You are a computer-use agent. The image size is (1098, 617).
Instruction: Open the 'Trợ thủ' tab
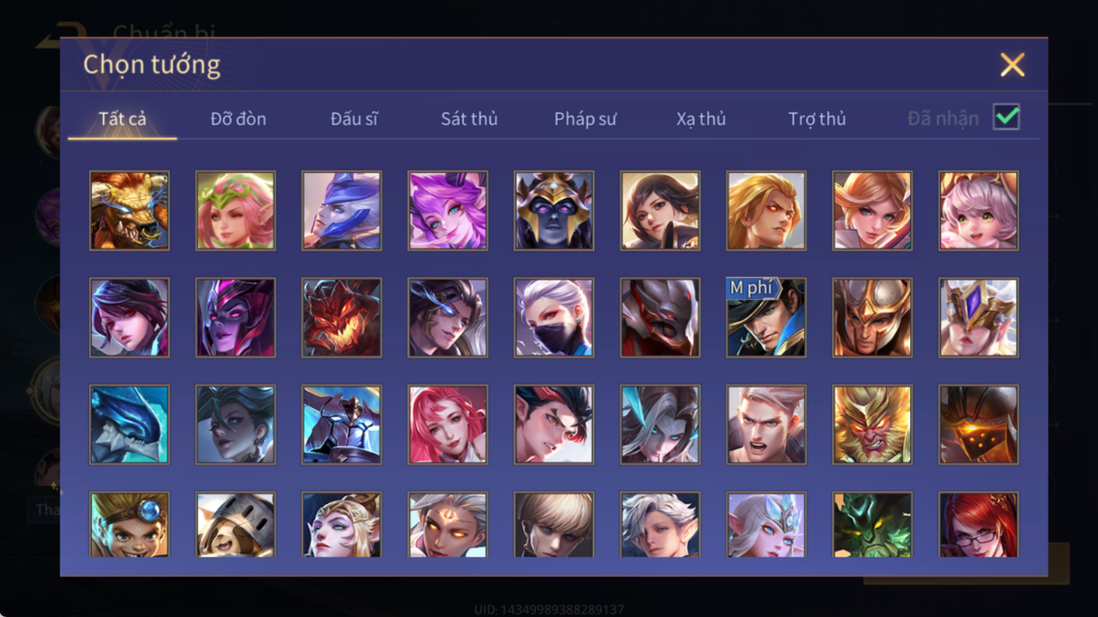coord(816,119)
